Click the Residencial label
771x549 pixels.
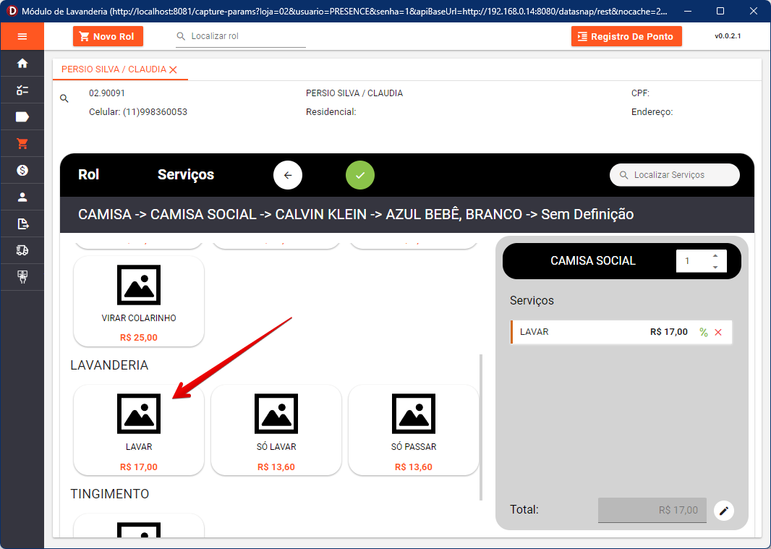coord(331,112)
